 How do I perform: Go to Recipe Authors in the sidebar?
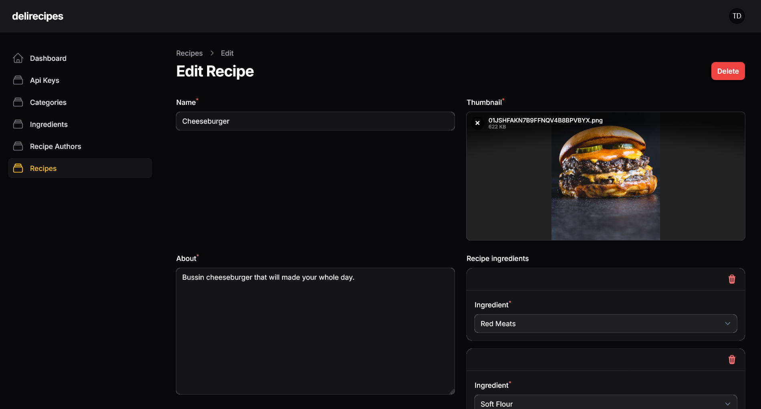coord(55,146)
